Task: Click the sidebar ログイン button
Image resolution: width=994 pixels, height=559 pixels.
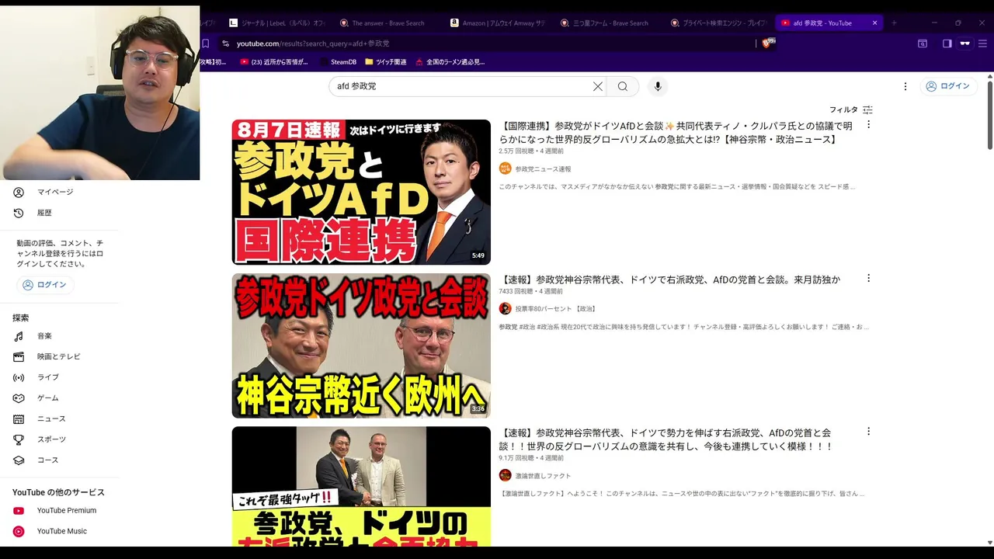Action: click(45, 285)
